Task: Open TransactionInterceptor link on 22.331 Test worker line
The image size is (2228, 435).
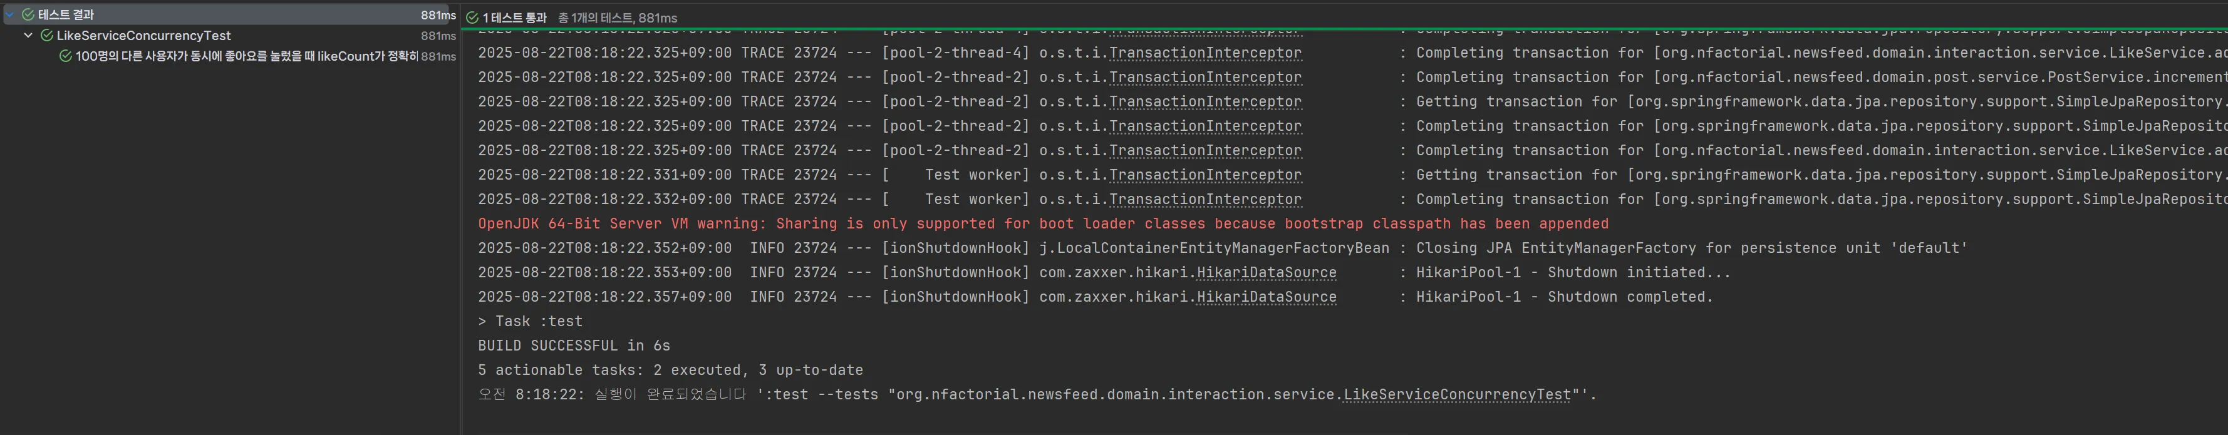Action: click(x=1205, y=175)
